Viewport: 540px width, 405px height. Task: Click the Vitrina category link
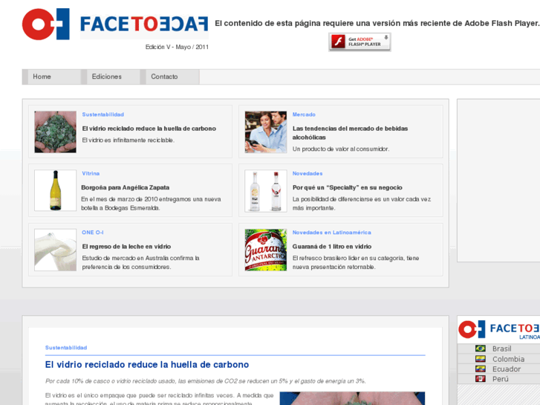(91, 173)
